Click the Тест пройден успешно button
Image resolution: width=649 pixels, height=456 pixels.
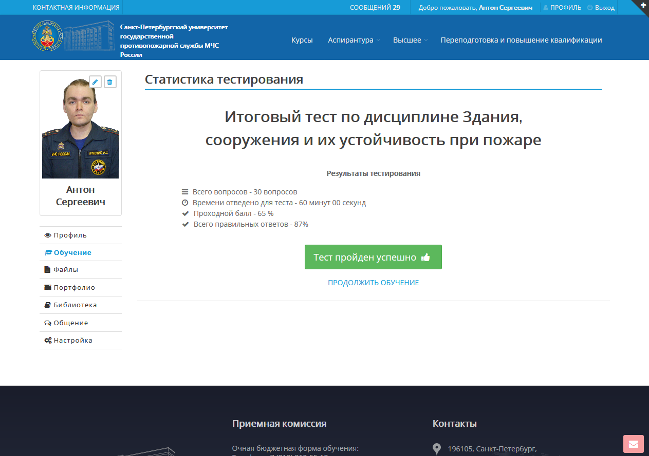coord(373,257)
